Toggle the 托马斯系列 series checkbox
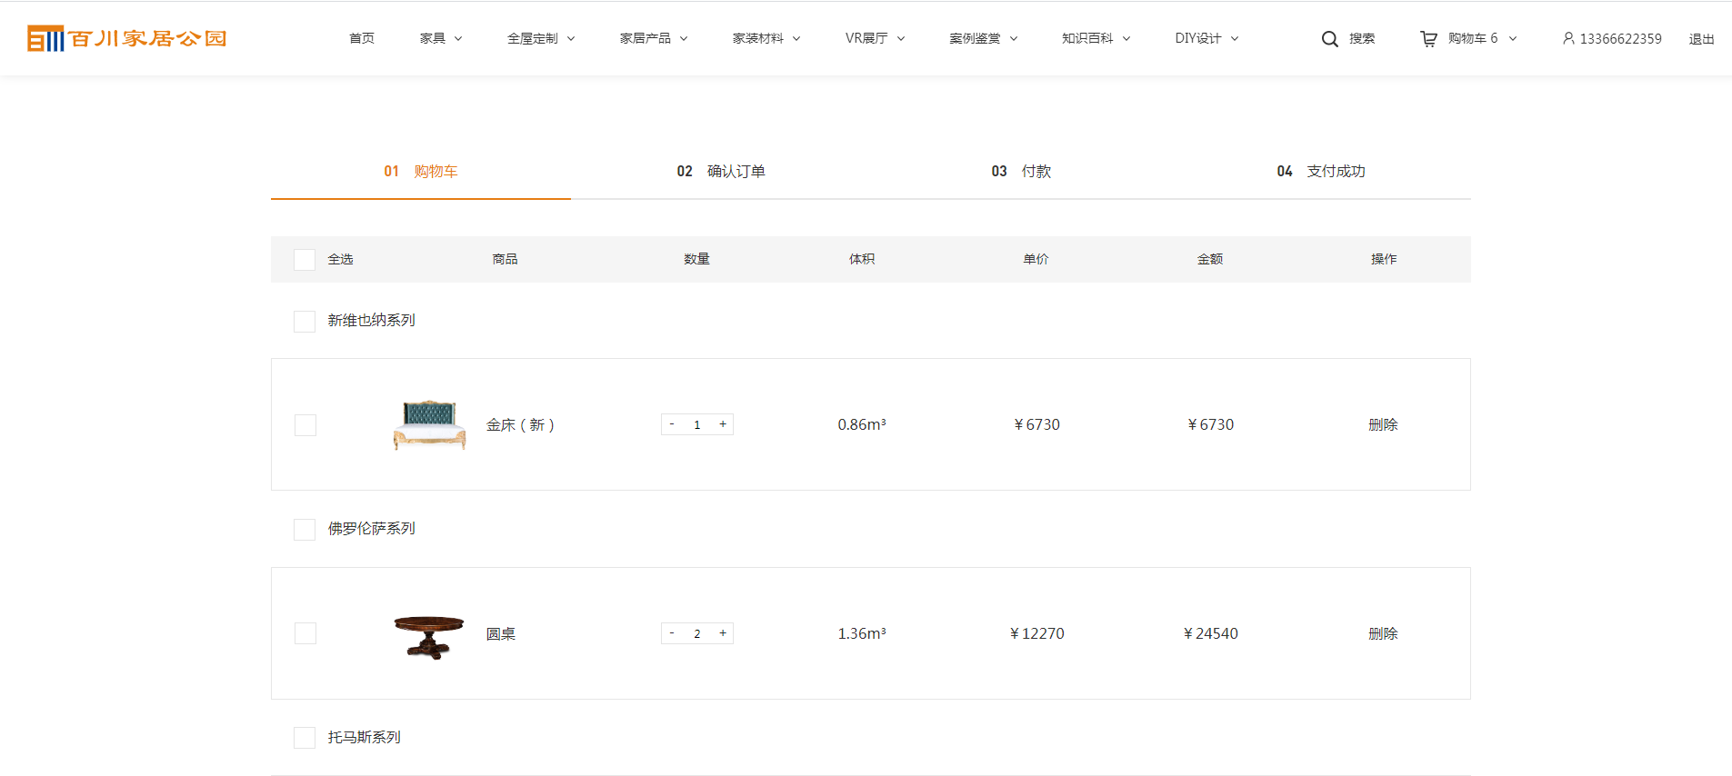This screenshot has width=1732, height=776. (305, 738)
